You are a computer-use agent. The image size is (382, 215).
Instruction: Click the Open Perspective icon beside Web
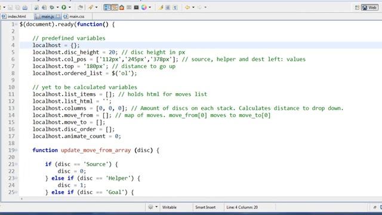(357, 8)
